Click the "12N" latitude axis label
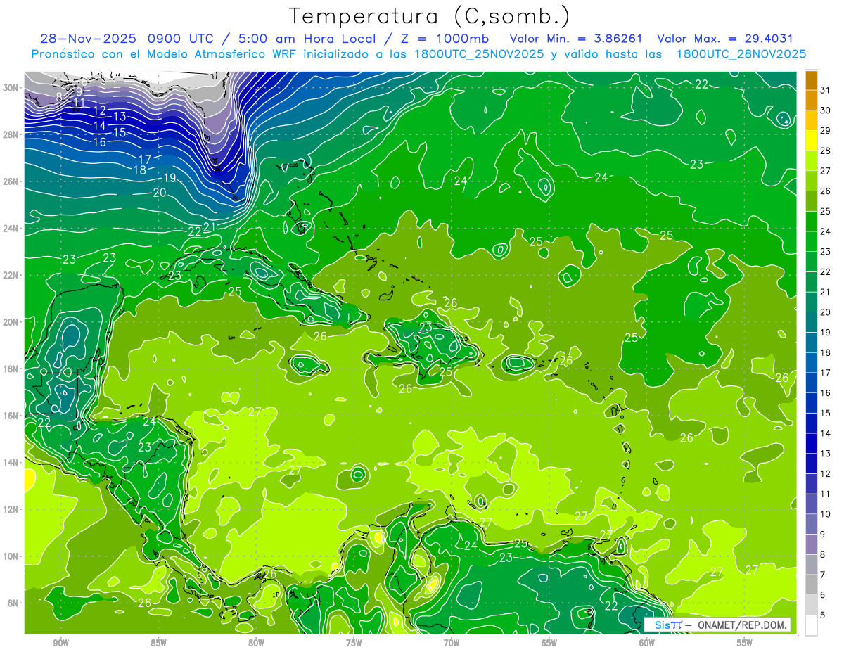The image size is (844, 652). point(11,509)
